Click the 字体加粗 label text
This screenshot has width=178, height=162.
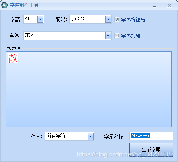coord(131,36)
